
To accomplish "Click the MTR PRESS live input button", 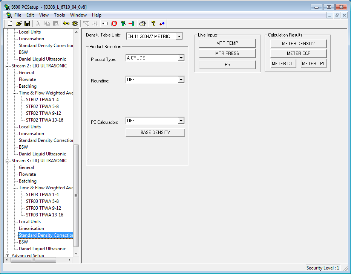I will pyautogui.click(x=227, y=53).
